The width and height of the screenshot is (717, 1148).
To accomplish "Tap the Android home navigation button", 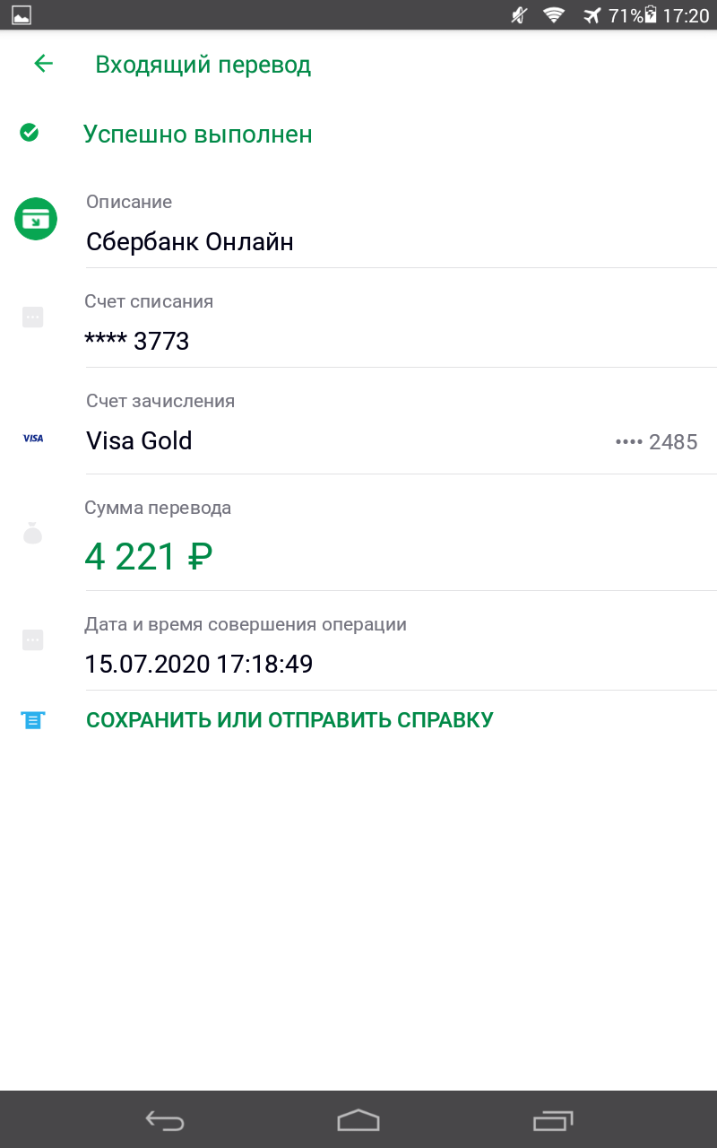I will click(x=358, y=1120).
